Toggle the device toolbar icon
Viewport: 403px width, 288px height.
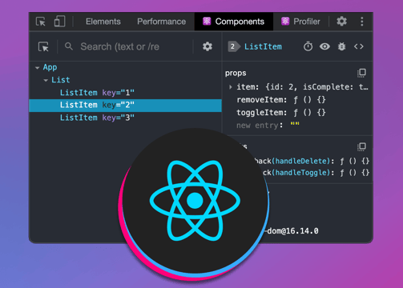click(59, 22)
